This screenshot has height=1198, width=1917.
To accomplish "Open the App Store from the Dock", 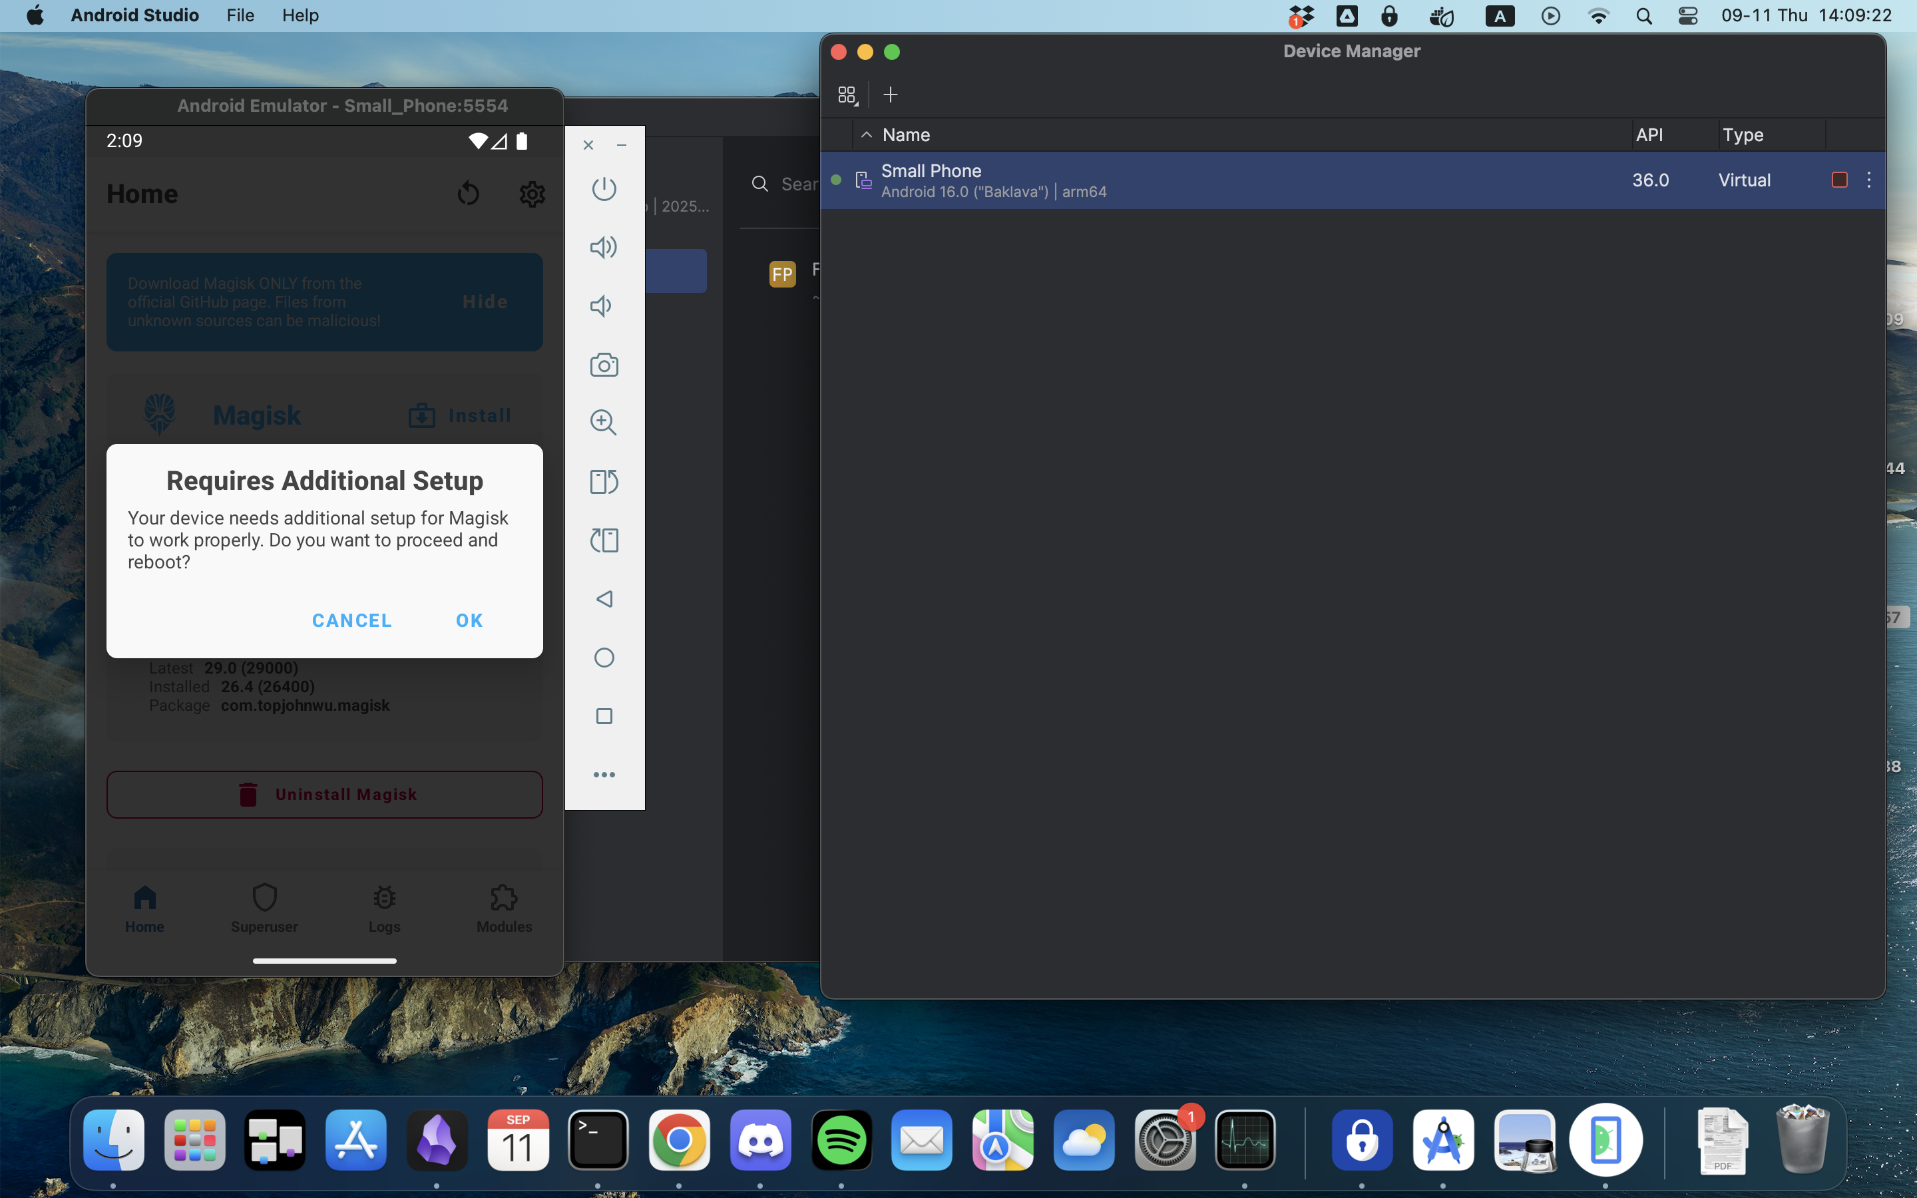I will (355, 1140).
